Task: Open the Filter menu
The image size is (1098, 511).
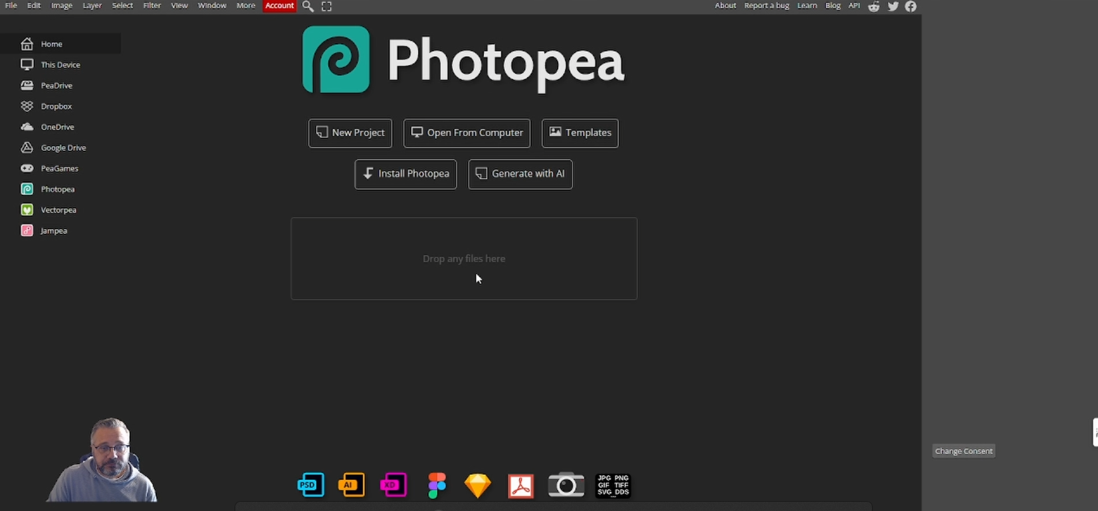Action: pos(152,5)
